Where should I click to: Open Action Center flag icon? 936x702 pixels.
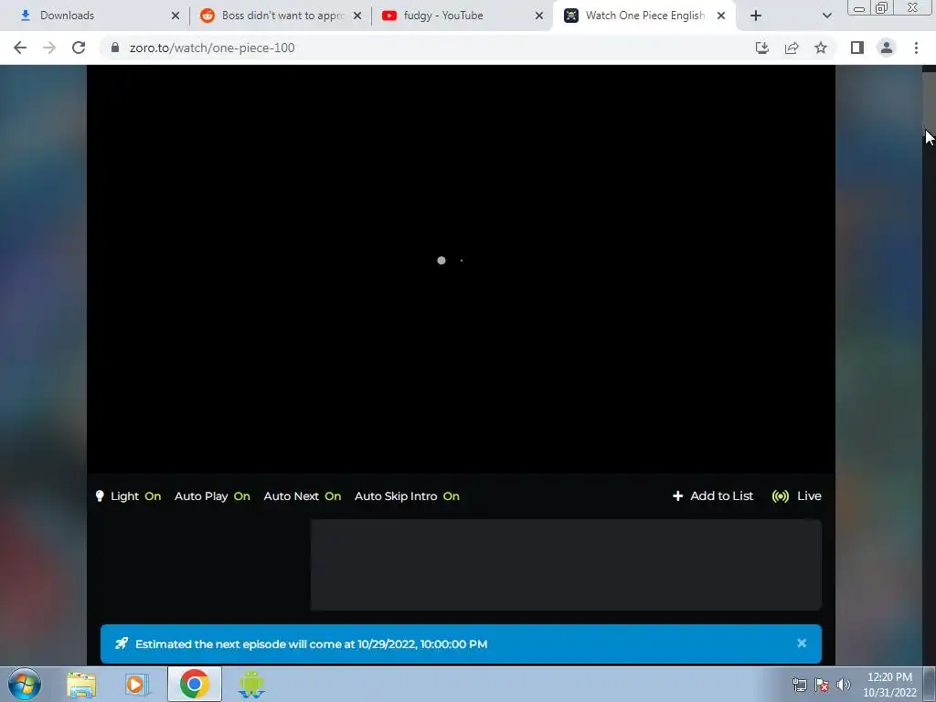822,685
